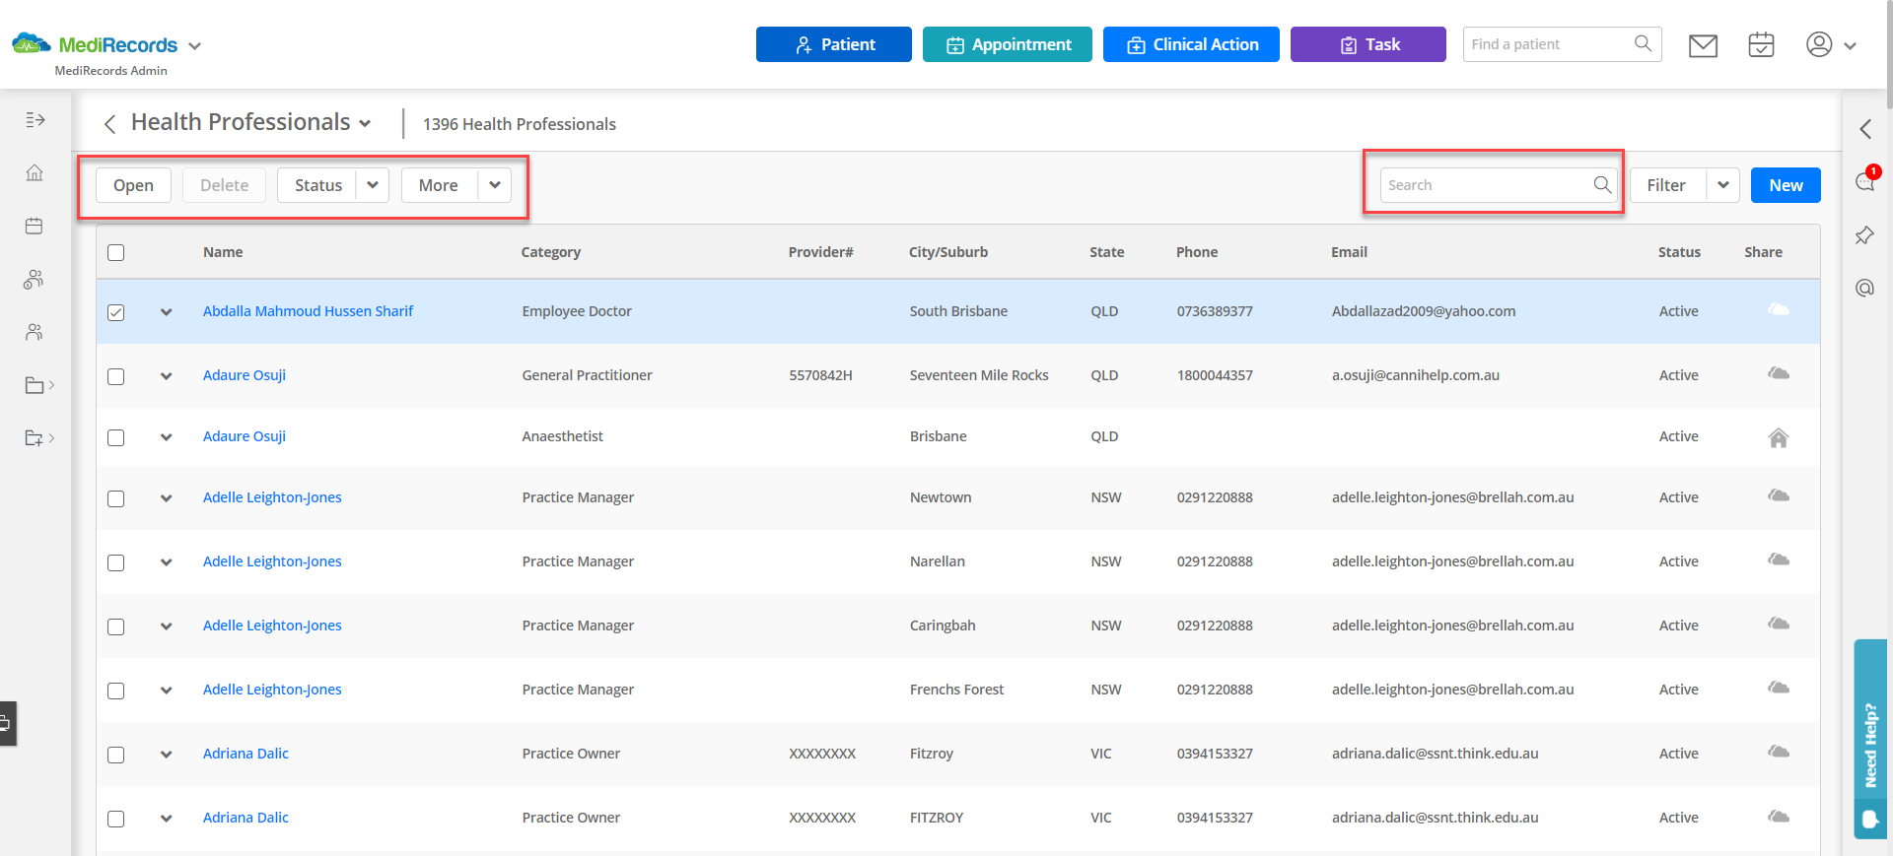
Task: Click share cloud icon for Fitzroy row
Action: coord(1779,752)
